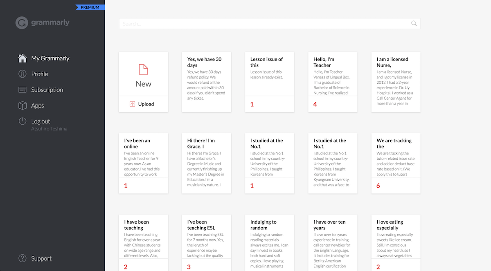
Task: Click the Support question mark icon
Action: [23, 258]
